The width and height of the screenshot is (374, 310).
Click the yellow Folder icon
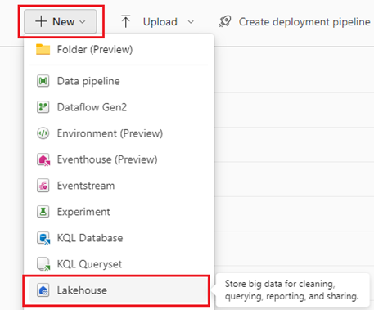point(43,49)
